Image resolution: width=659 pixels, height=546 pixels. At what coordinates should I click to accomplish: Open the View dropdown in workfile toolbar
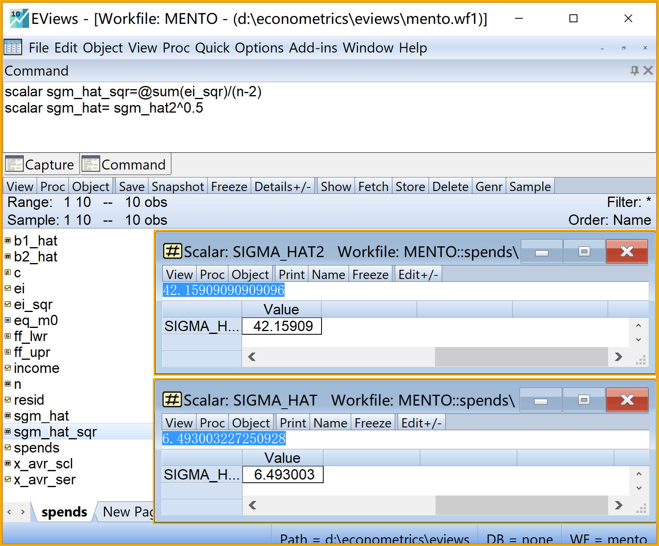tap(20, 187)
